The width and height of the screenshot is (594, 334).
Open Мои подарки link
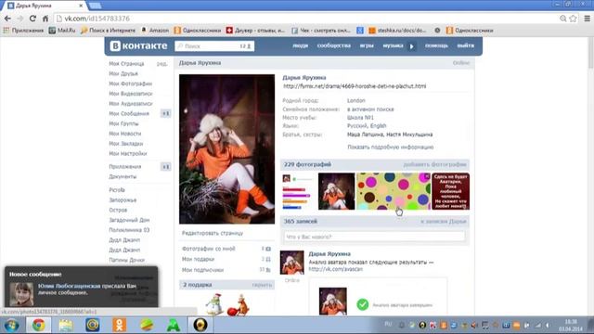[198, 259]
